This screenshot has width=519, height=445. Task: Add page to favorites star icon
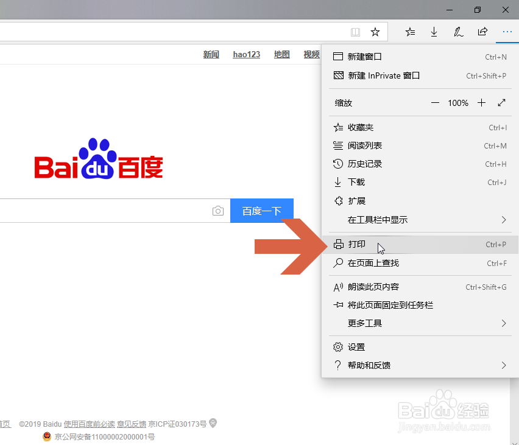(375, 32)
